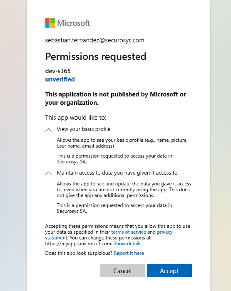Click the basic profile description paragraph
231x291 pixels.
122,143
